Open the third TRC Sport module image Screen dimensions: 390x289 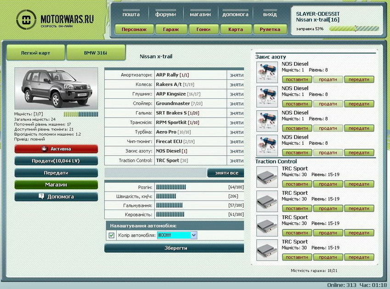pyautogui.click(x=267, y=226)
